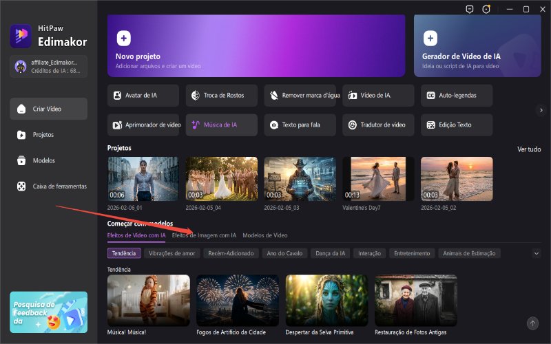Select the Tendência category filter
Viewport: 551px width, 344px height.
click(125, 253)
